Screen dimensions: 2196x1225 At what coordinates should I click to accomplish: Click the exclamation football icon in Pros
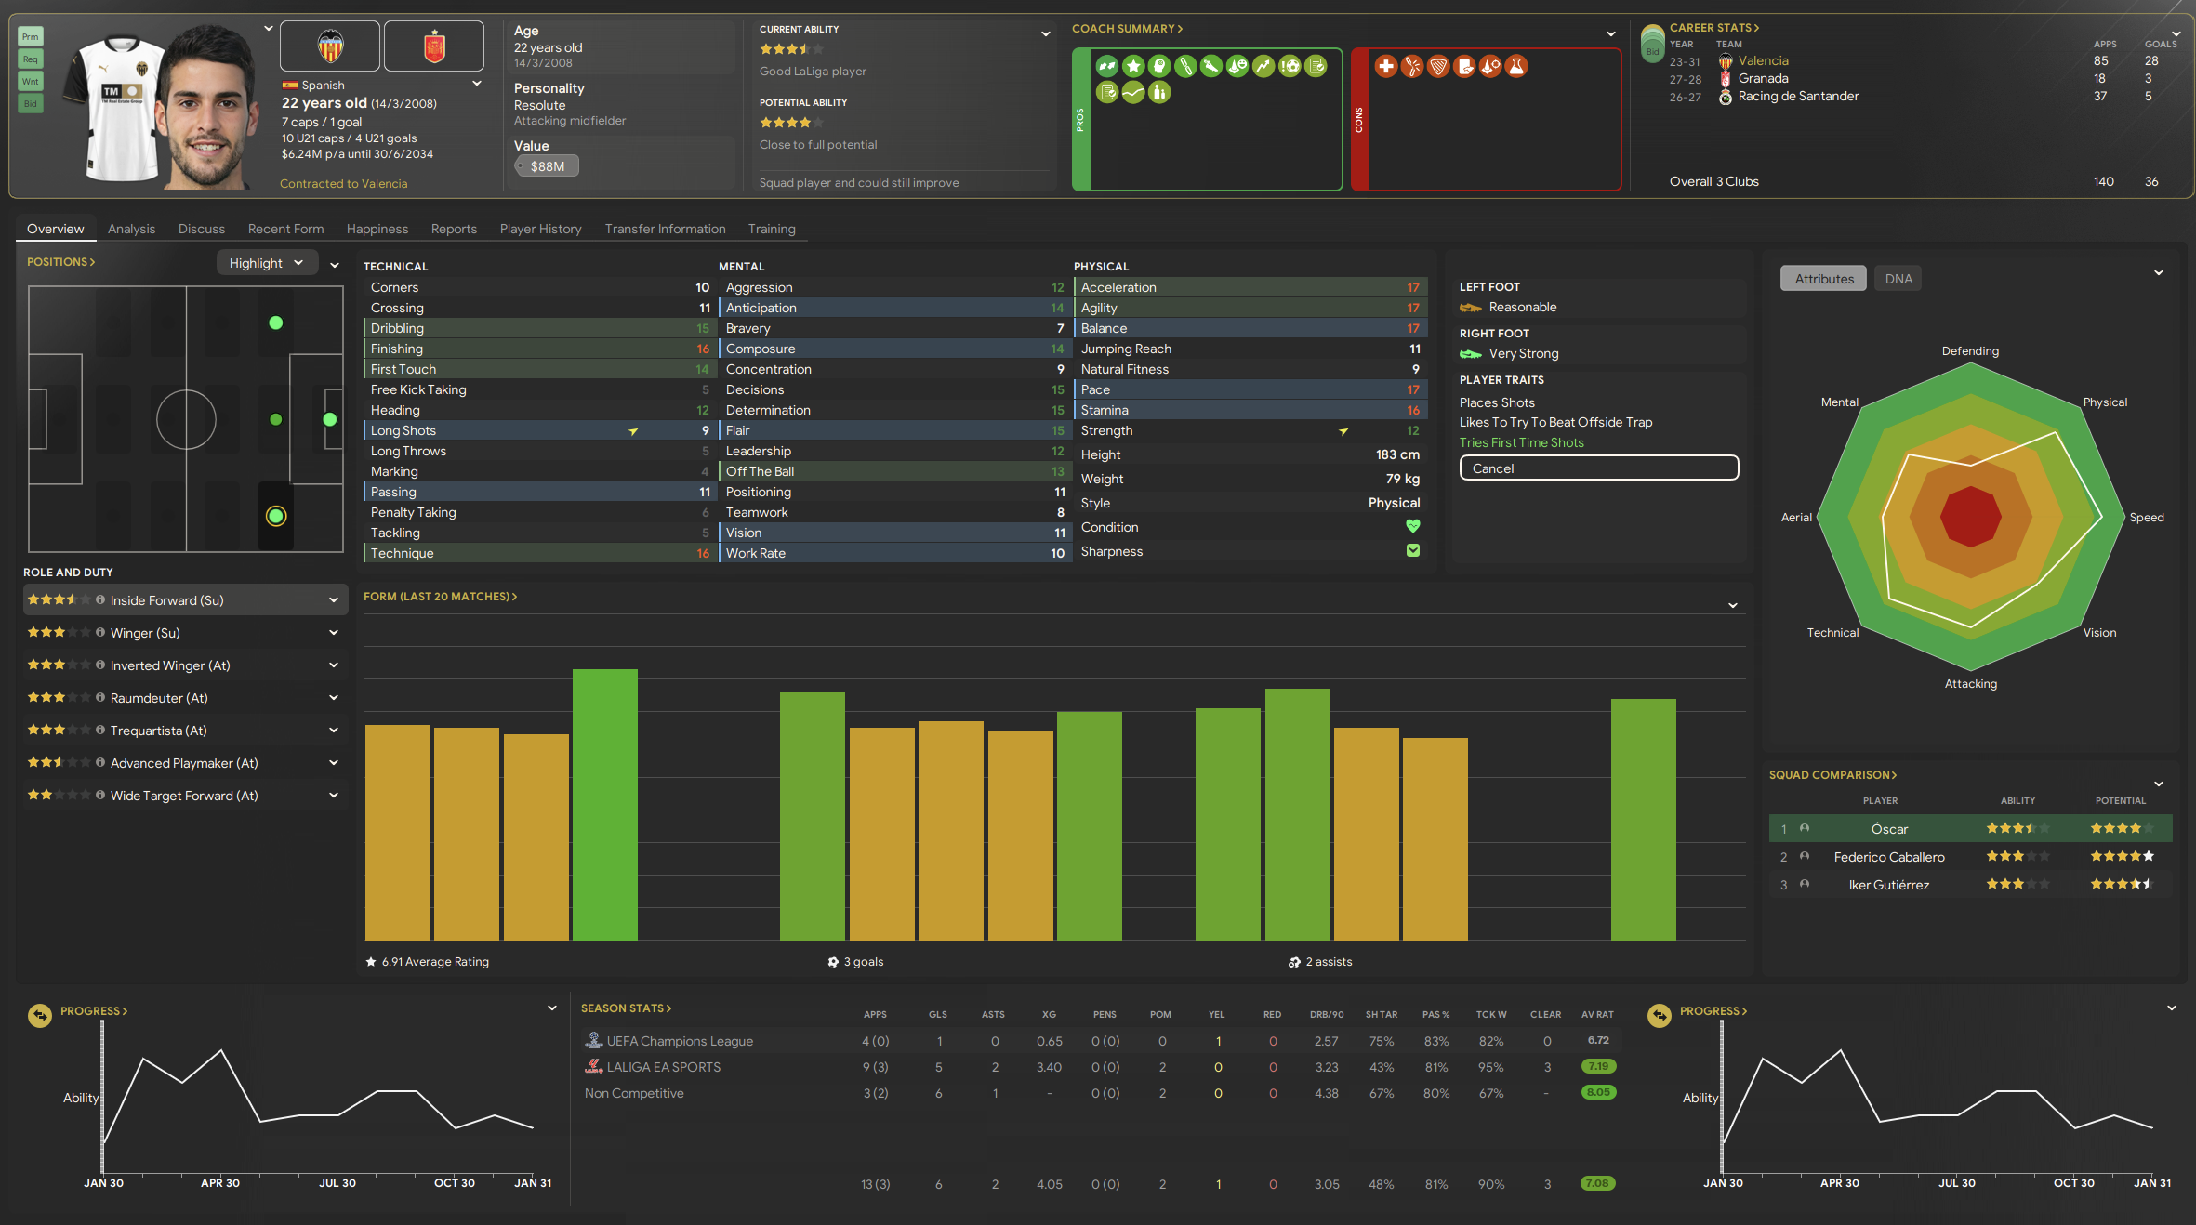coord(1290,66)
